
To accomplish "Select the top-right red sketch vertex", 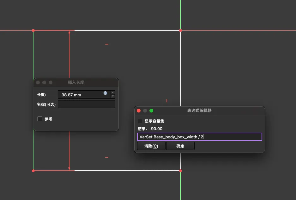I will click(180, 30).
